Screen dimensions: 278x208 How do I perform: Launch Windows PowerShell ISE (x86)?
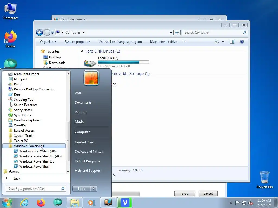point(40,156)
